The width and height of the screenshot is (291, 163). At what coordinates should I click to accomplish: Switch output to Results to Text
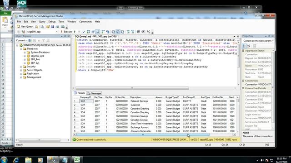click(x=113, y=32)
